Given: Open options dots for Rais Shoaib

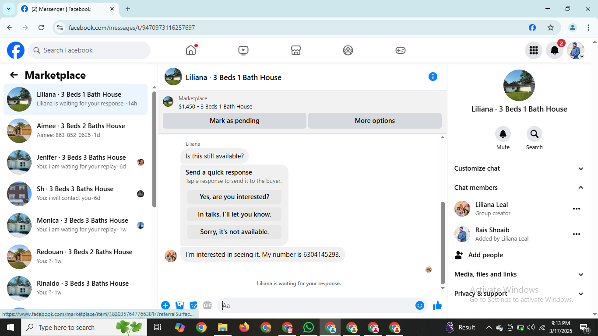Looking at the screenshot, I should click(577, 234).
